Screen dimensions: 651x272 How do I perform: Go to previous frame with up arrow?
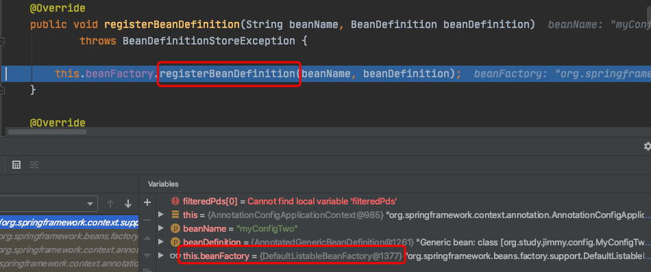[x=110, y=204]
